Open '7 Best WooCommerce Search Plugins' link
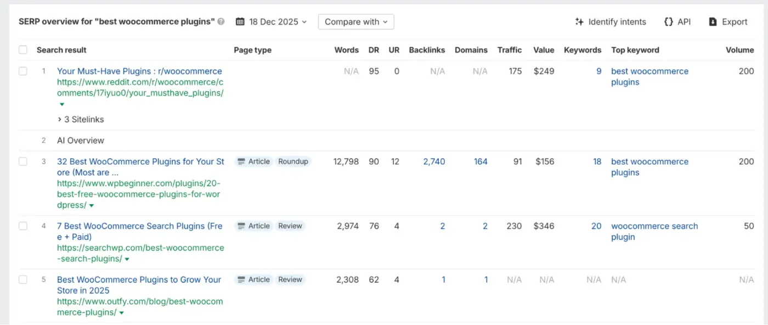This screenshot has width=768, height=325. click(140, 231)
